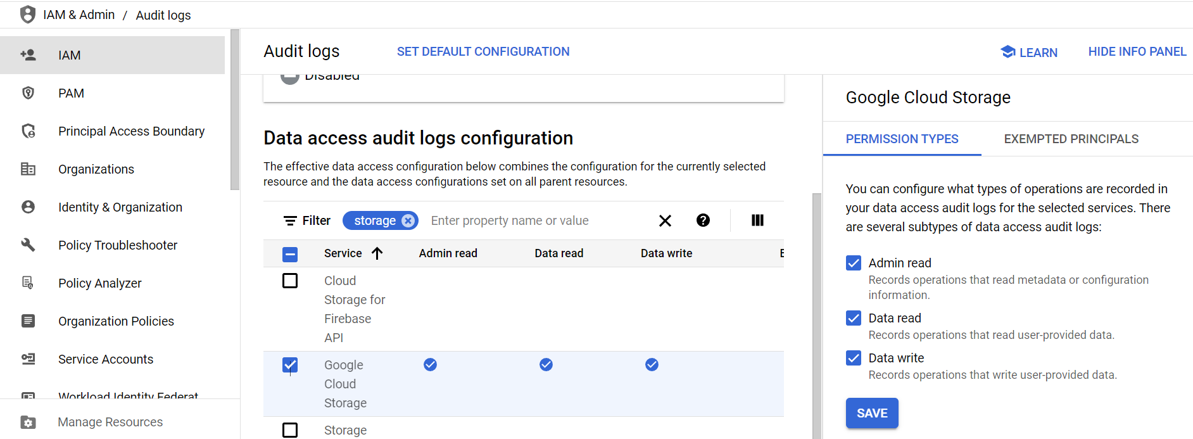Open the Permission Types tab
Image resolution: width=1193 pixels, height=439 pixels.
point(902,139)
